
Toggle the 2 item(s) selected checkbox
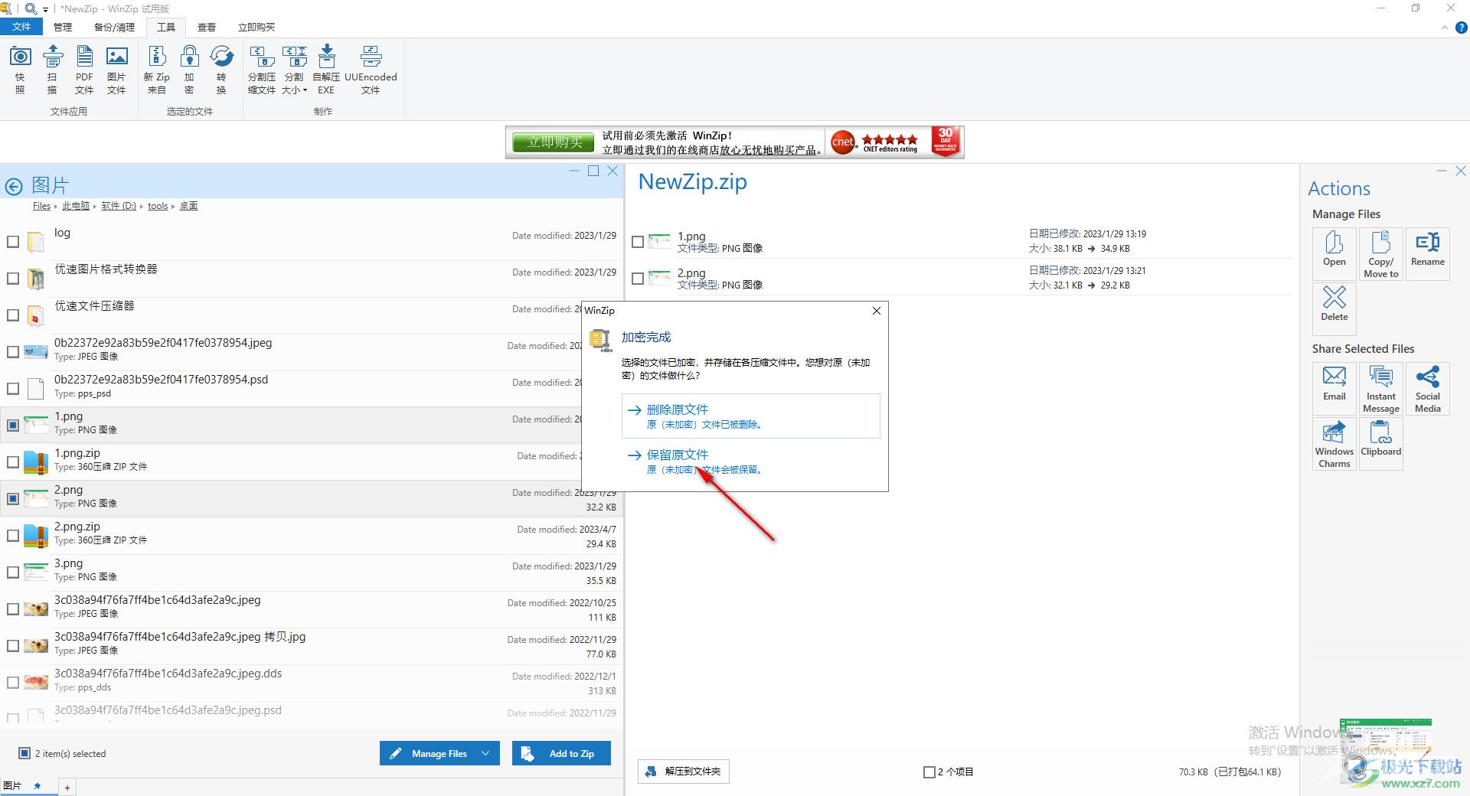coord(24,753)
